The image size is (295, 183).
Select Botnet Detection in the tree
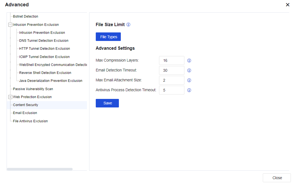(x=26, y=16)
